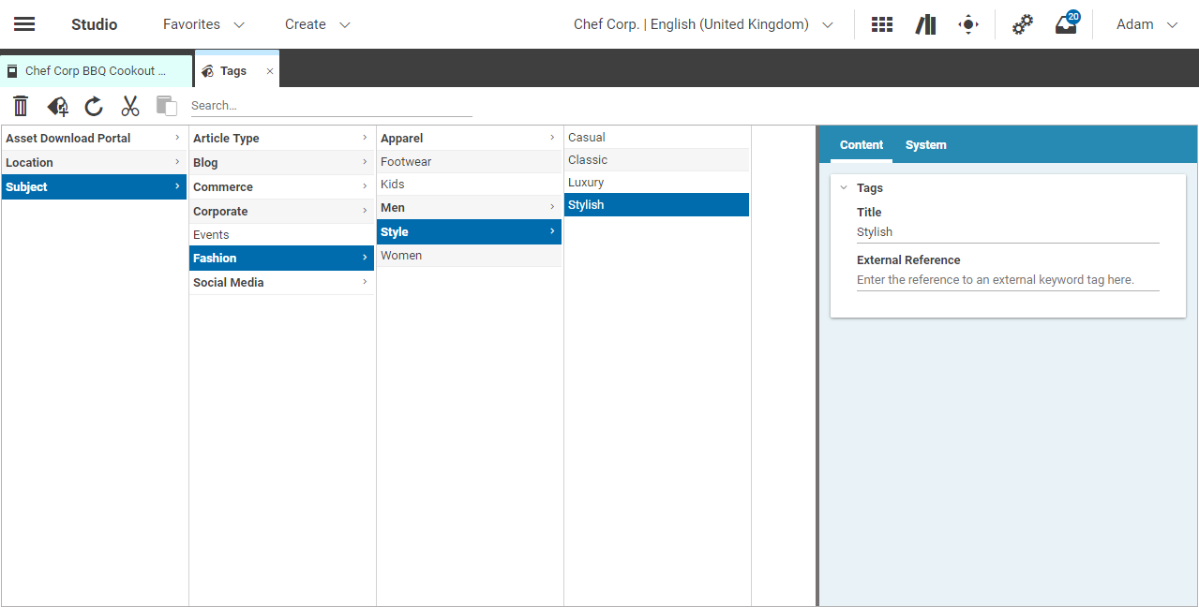Cut the selected tag
This screenshot has height=607, width=1199.
[x=129, y=106]
